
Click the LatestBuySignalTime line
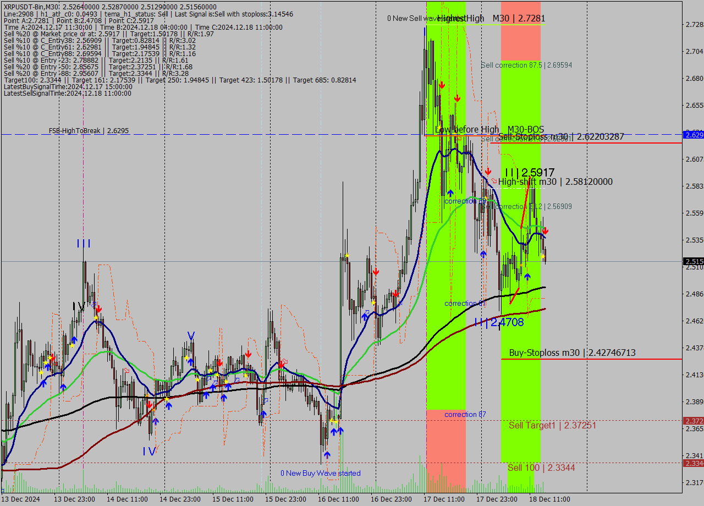68,87
